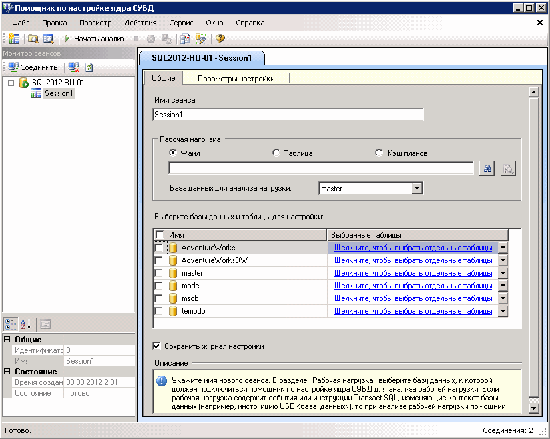
Task: Collapse the SQL2012-RU-01 tree node
Action: click(x=11, y=83)
